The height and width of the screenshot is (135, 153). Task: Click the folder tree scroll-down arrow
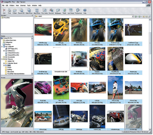pos(32,73)
